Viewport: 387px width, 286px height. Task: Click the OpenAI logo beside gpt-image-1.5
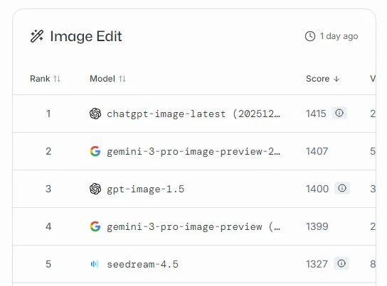(95, 189)
